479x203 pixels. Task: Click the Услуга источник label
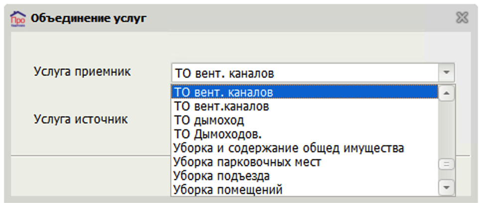click(x=81, y=119)
